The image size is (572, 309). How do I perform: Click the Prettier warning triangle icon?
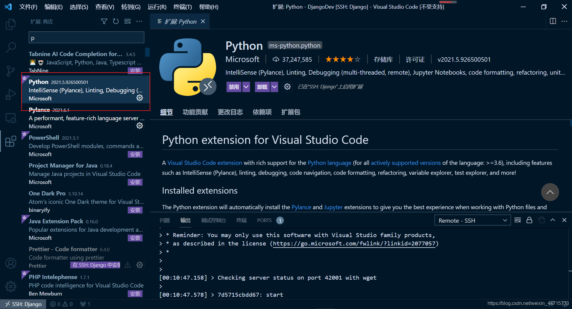pos(128,265)
